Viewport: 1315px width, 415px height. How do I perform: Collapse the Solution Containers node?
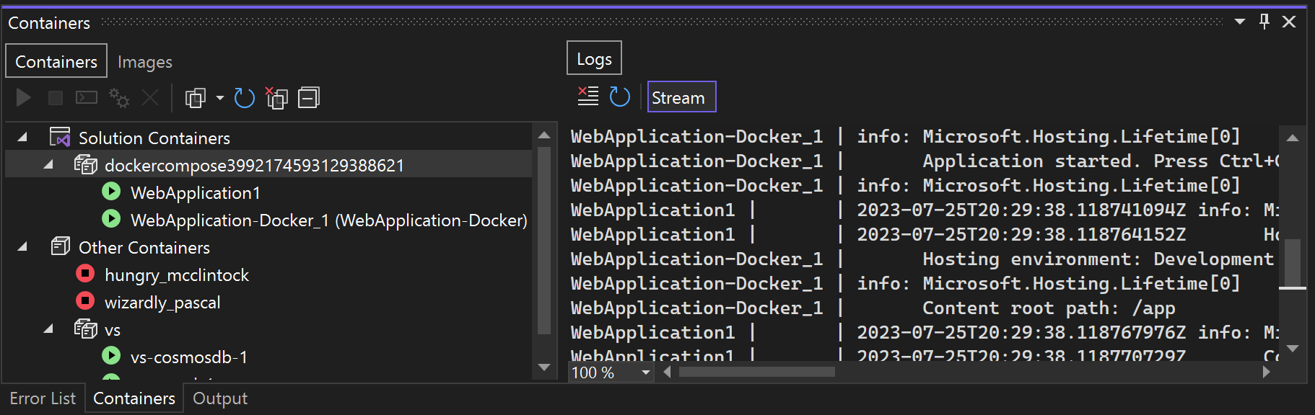click(x=22, y=137)
